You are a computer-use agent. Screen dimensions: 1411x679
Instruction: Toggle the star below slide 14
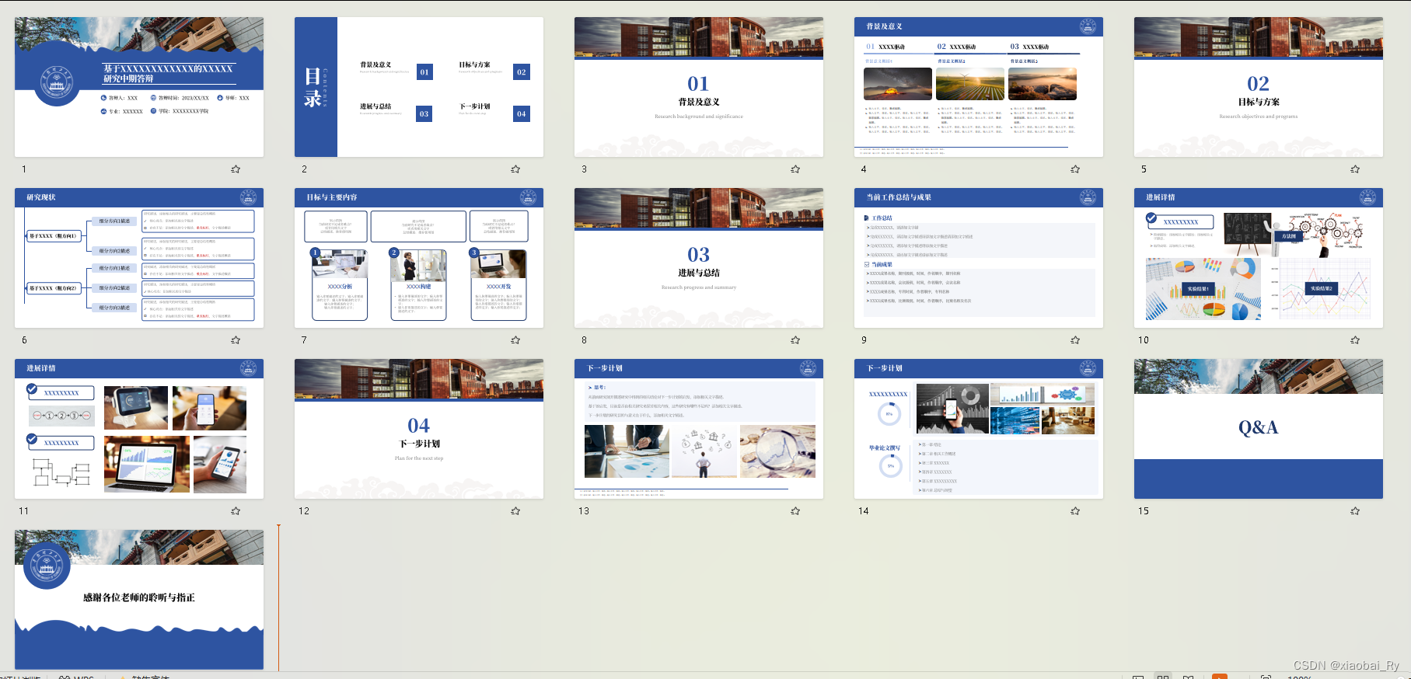[x=1075, y=510]
